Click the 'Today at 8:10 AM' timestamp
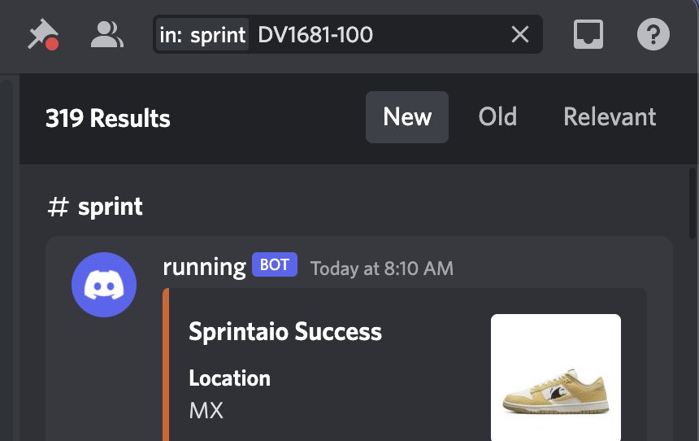The image size is (699, 441). pyautogui.click(x=381, y=269)
